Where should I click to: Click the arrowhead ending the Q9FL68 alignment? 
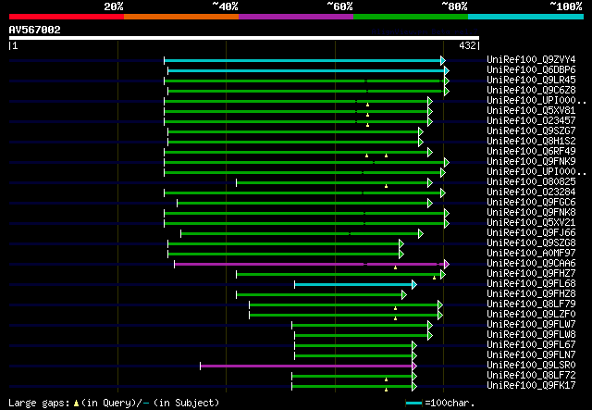pos(414,284)
